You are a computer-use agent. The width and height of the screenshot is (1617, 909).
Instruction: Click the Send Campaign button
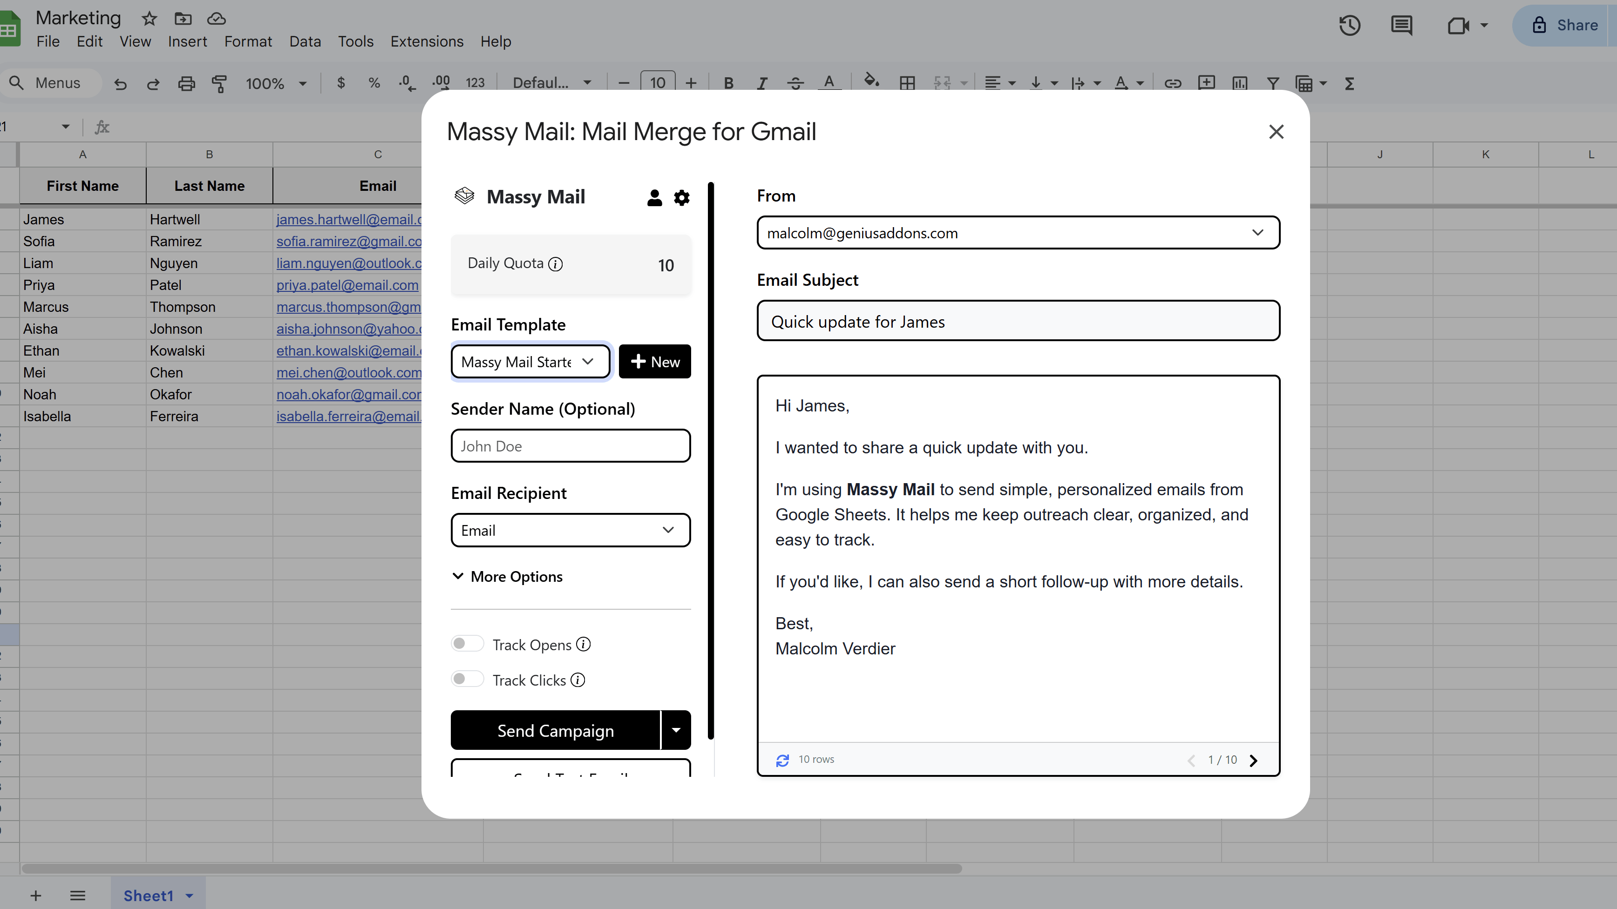coord(555,730)
